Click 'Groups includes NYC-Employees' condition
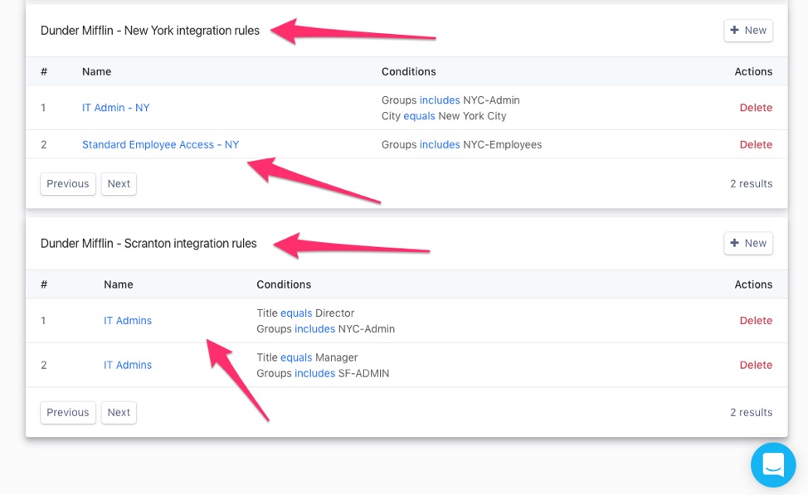808x495 pixels. point(462,145)
